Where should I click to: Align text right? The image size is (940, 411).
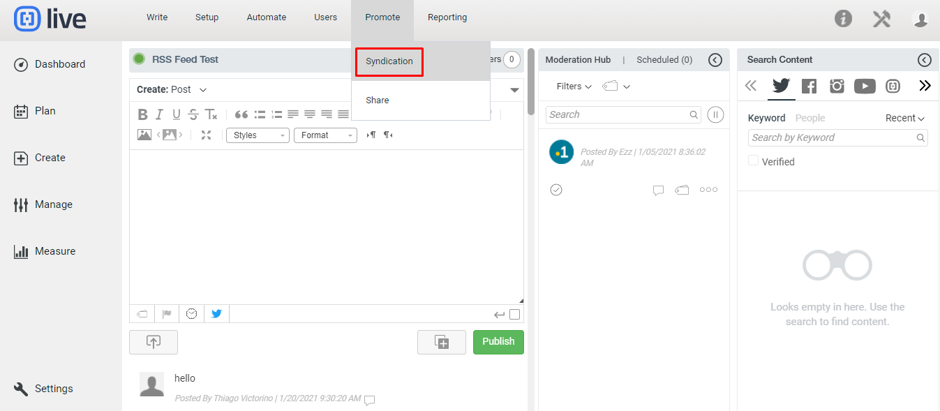tap(327, 114)
